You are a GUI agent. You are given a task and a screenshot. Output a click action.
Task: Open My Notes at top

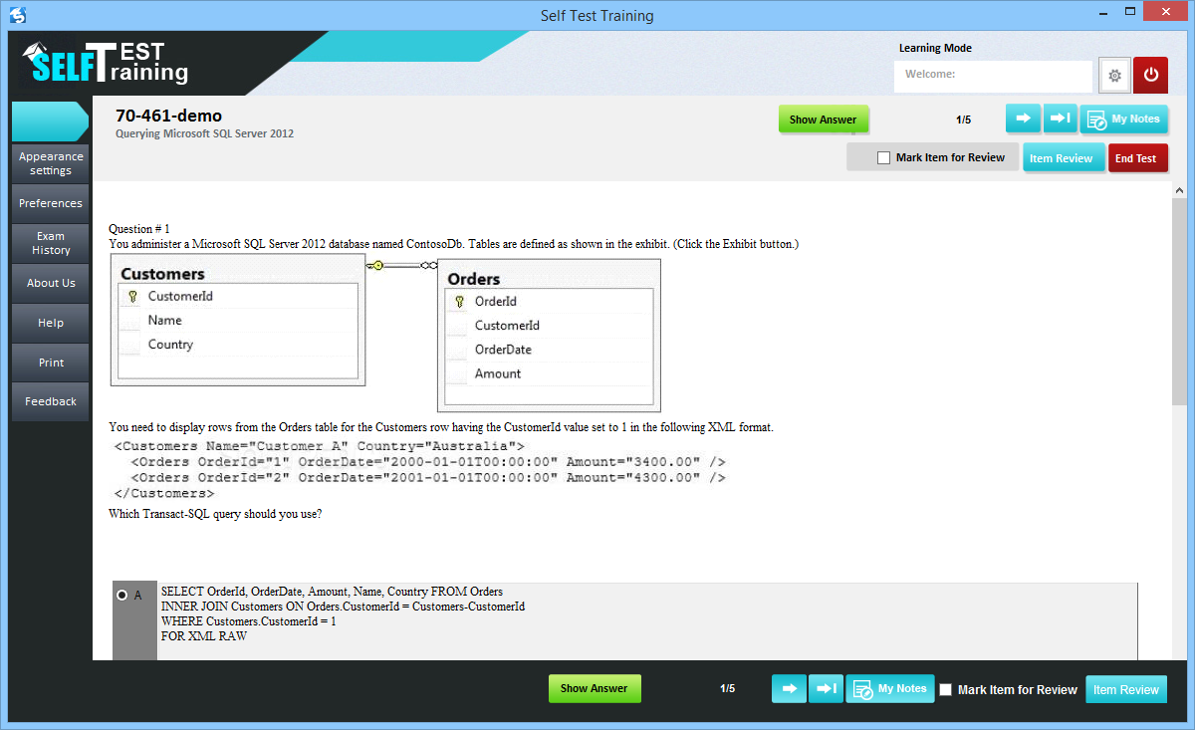(x=1123, y=120)
